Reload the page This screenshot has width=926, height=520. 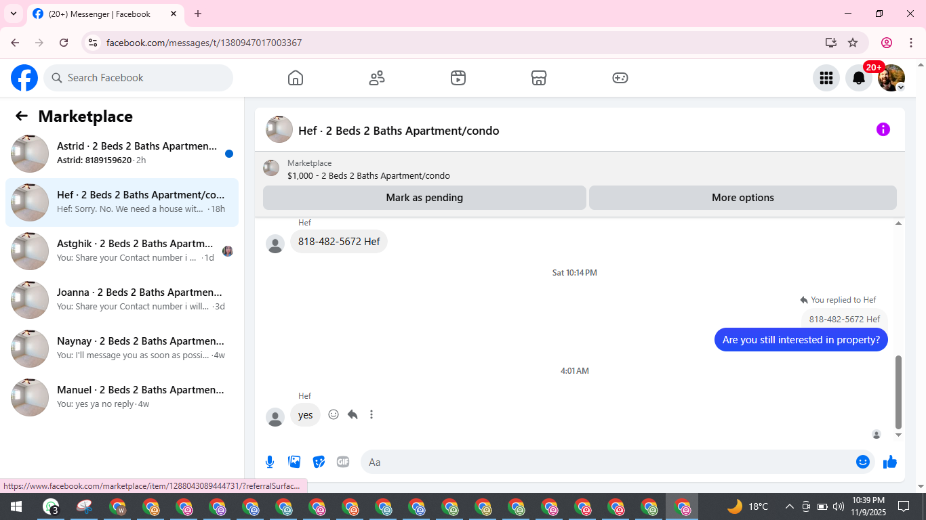pyautogui.click(x=64, y=43)
